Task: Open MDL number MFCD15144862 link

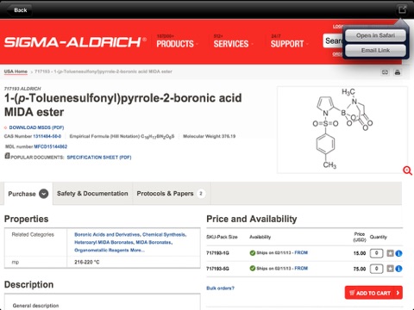Action: [x=50, y=146]
